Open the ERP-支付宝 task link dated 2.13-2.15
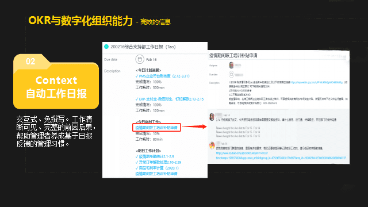This screenshot has height=207, width=368. pos(170,99)
